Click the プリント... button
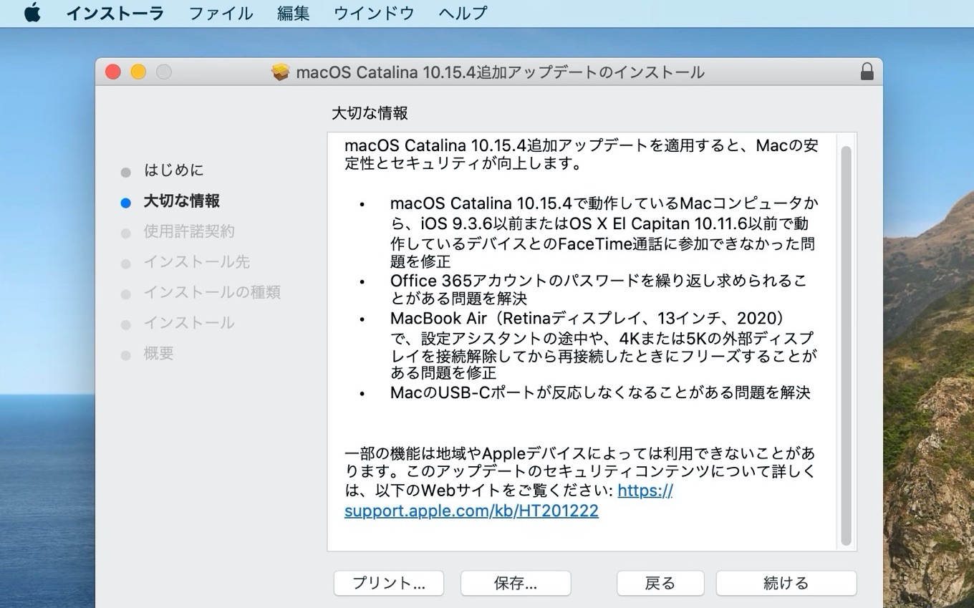Screen dimensions: 974x608 pyautogui.click(x=389, y=583)
